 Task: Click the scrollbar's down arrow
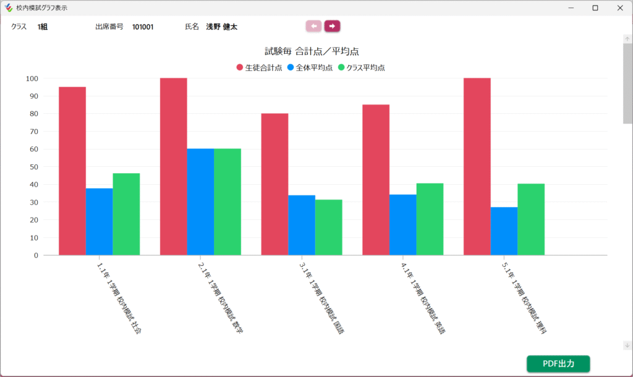(627, 345)
